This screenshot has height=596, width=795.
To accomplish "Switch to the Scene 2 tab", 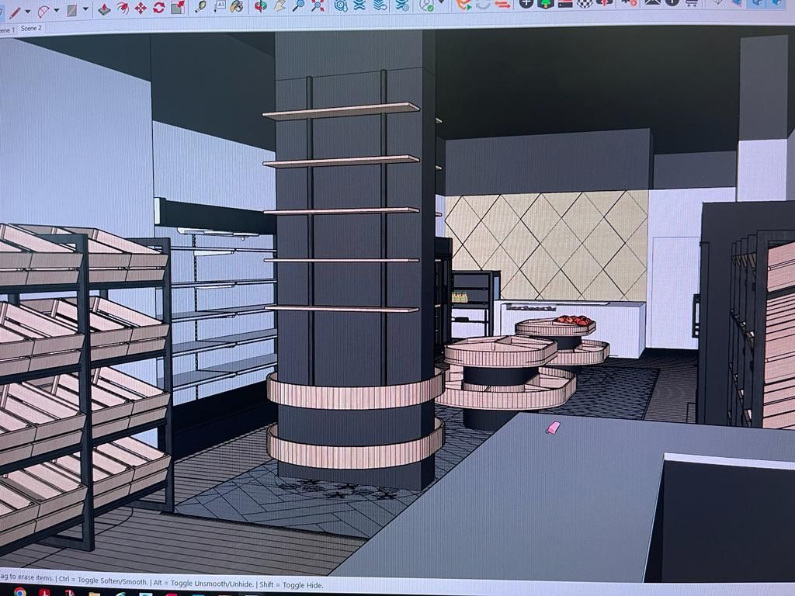I will pyautogui.click(x=31, y=28).
